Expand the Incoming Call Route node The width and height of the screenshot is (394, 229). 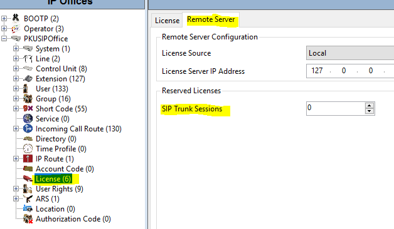point(16,128)
